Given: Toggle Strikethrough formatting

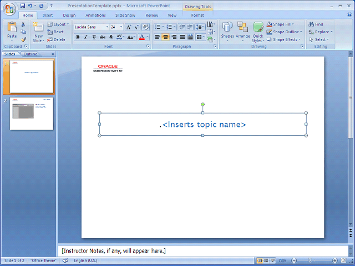Looking at the screenshot, I should point(102,37).
